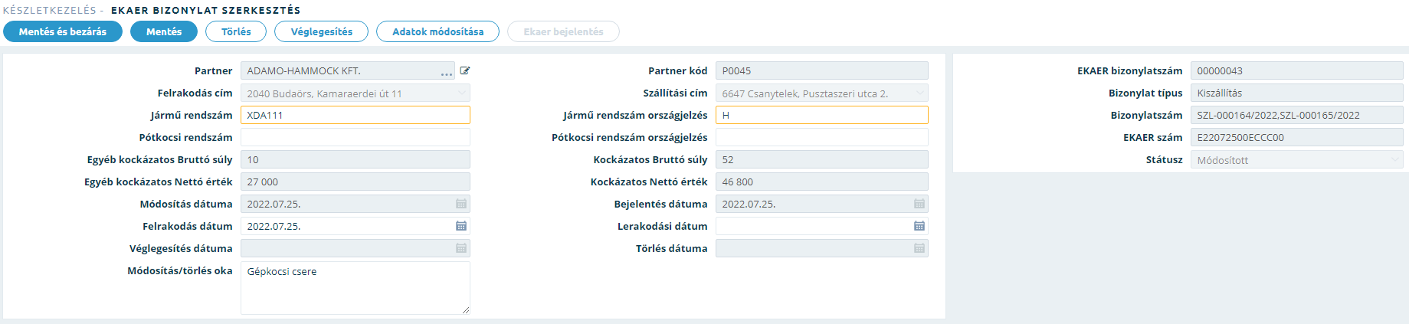The image size is (1409, 324).
Task: Click the Véglegesítés button
Action: pyautogui.click(x=322, y=31)
